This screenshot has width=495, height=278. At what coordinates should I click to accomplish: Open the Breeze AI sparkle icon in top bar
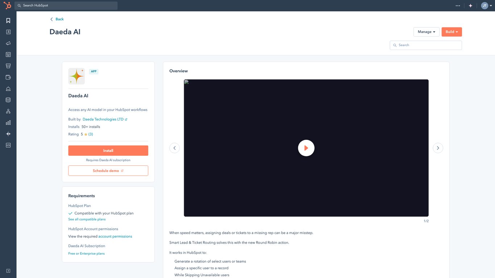tap(470, 5)
